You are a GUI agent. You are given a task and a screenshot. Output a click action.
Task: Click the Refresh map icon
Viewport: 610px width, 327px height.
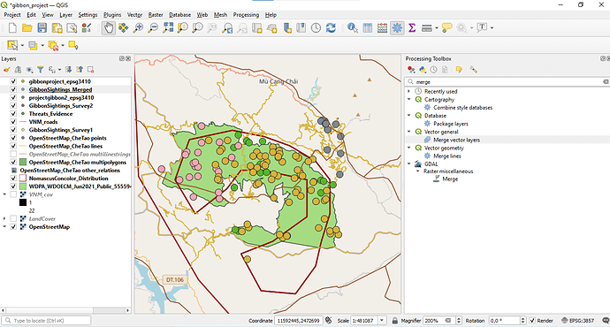331,28
